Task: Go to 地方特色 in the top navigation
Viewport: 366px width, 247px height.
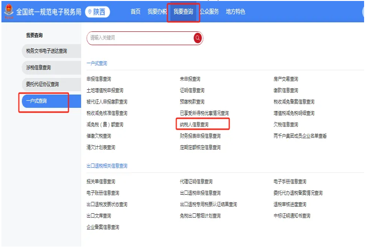Action: coord(235,12)
